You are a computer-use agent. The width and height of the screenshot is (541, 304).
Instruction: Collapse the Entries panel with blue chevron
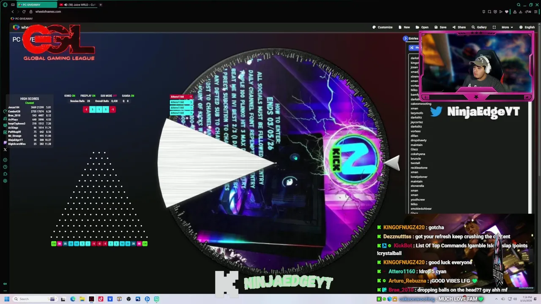pyautogui.click(x=405, y=38)
